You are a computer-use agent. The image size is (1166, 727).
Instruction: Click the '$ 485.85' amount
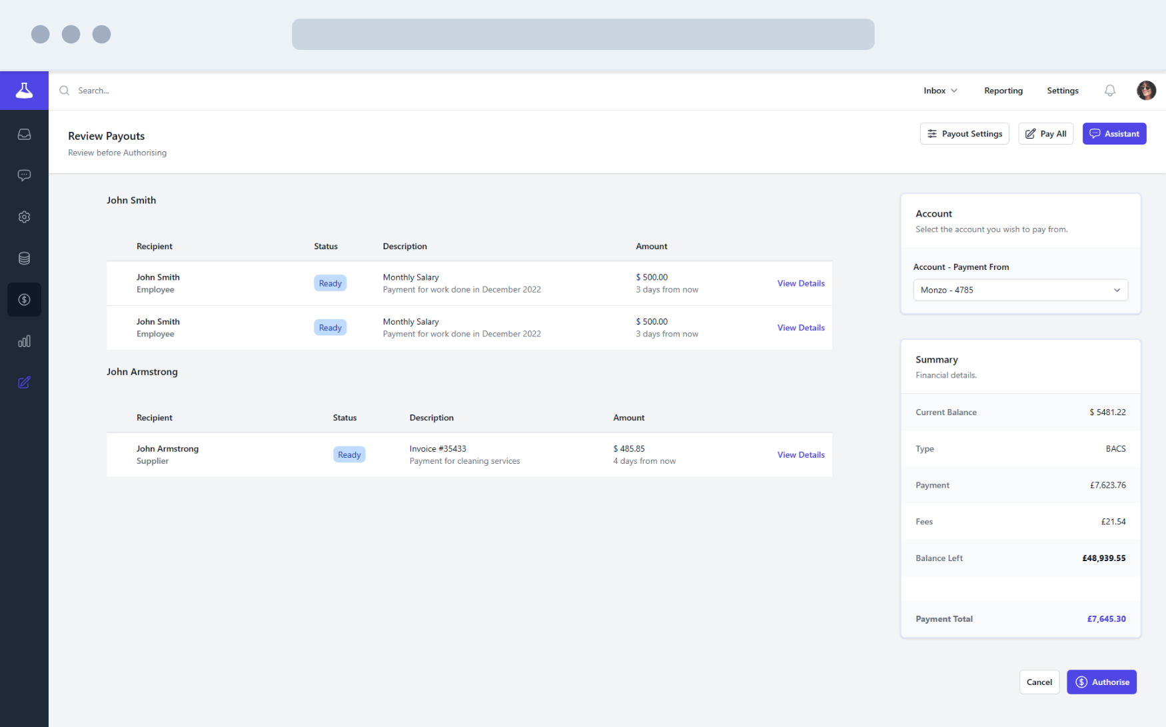coord(629,449)
